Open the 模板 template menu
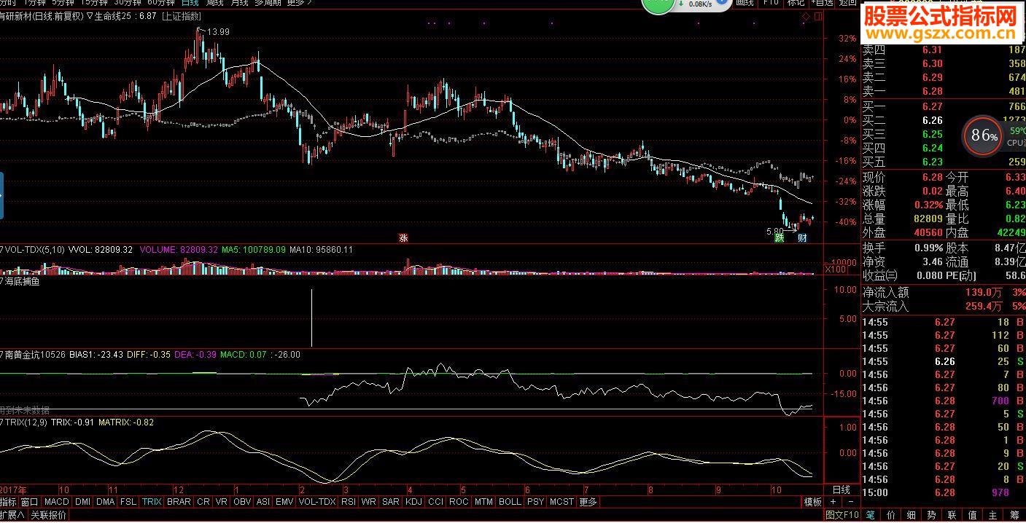1026x523 pixels. click(x=812, y=502)
